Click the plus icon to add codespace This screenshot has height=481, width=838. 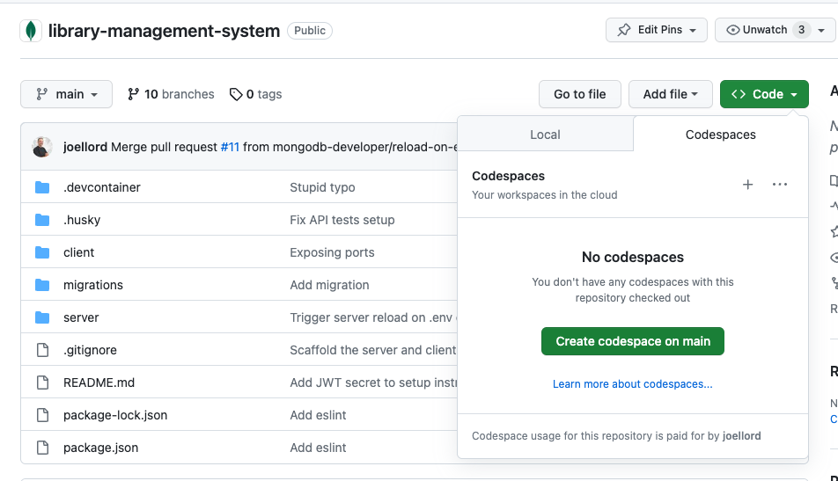747,185
